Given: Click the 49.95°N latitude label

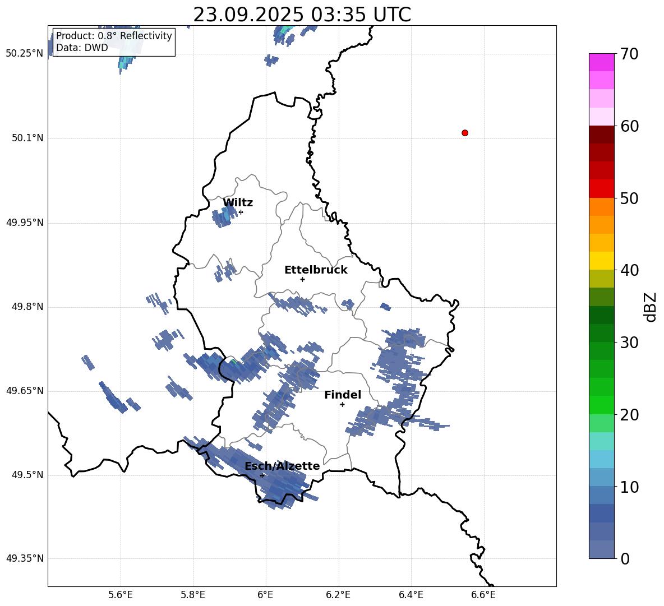Looking at the screenshot, I should click(25, 223).
